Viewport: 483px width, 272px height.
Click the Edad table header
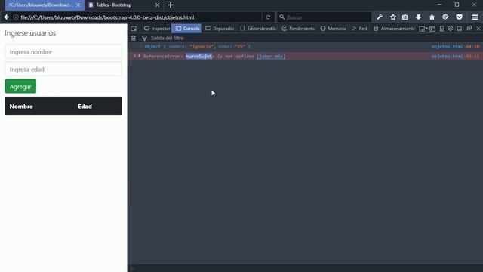coord(85,107)
